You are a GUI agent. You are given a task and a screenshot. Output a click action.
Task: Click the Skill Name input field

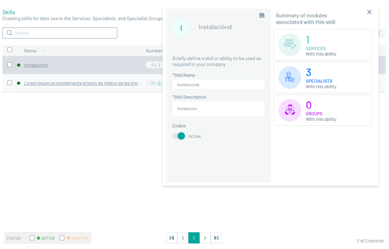(218, 85)
